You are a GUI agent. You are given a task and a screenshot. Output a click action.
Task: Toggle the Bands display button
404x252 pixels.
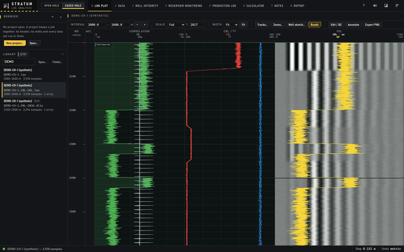pos(315,25)
